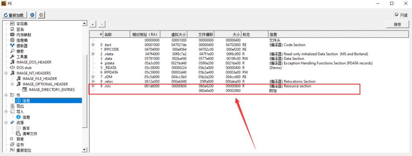Expand the .text section row
This screenshot has width=412, height=156.
[x=93, y=45]
